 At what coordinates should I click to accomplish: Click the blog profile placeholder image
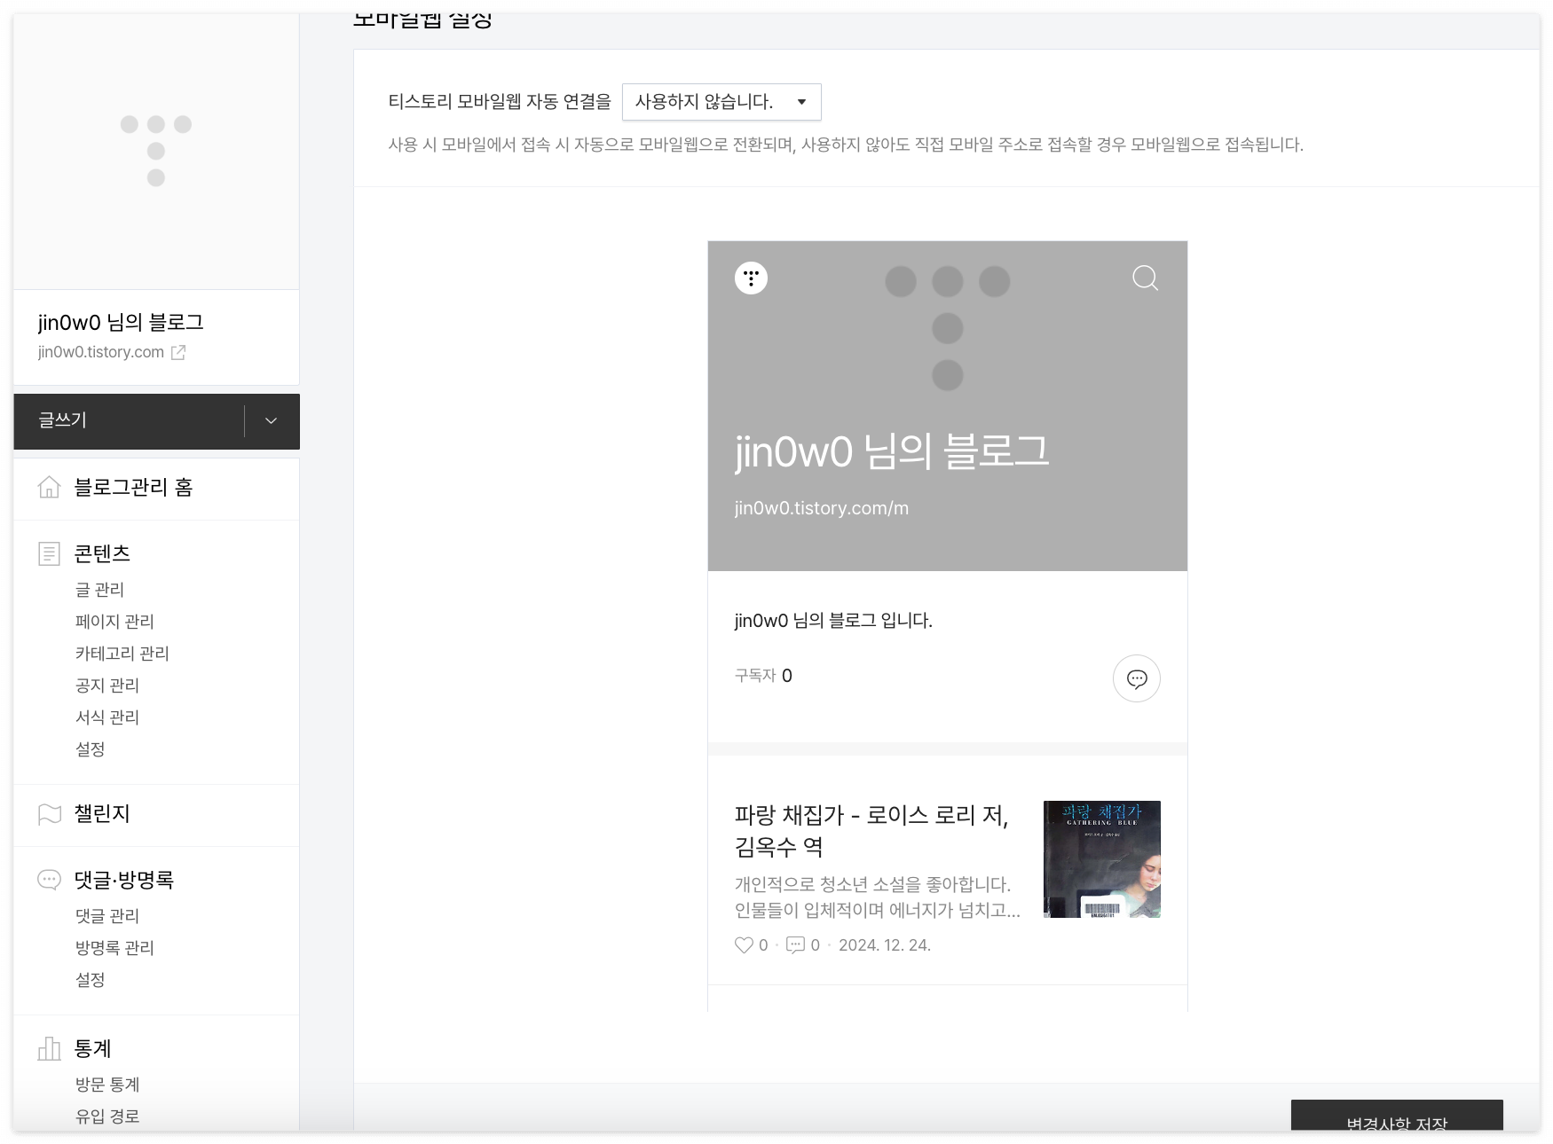click(x=156, y=151)
